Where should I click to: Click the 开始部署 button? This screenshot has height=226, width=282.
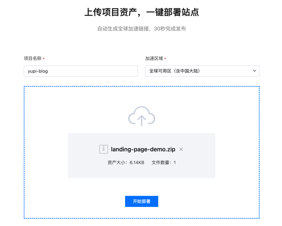[142, 201]
